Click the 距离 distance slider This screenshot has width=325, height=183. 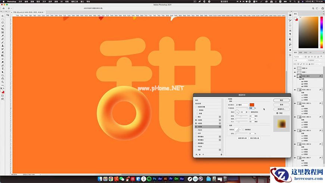coord(241,116)
